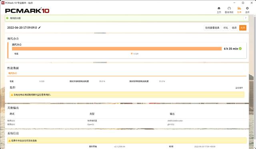Click warning icon in system info notice
This screenshot has height=149, width=256.
[x=10, y=141]
